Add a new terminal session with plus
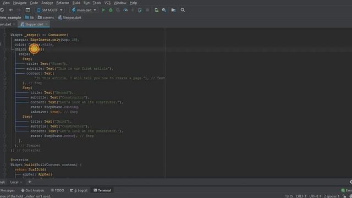Image resolution: width=352 pixels, height=198 pixels. [30, 182]
